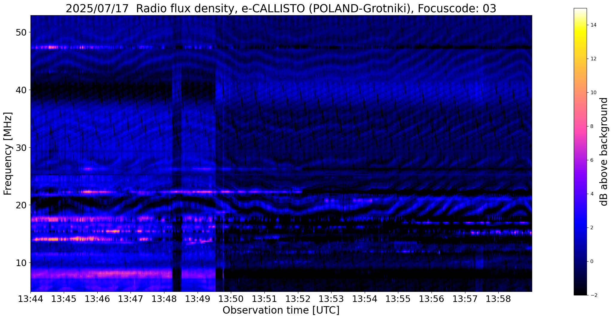Screen dimensions: 613x319
Task: Click the 13:55 time tick label
Action: (x=398, y=299)
